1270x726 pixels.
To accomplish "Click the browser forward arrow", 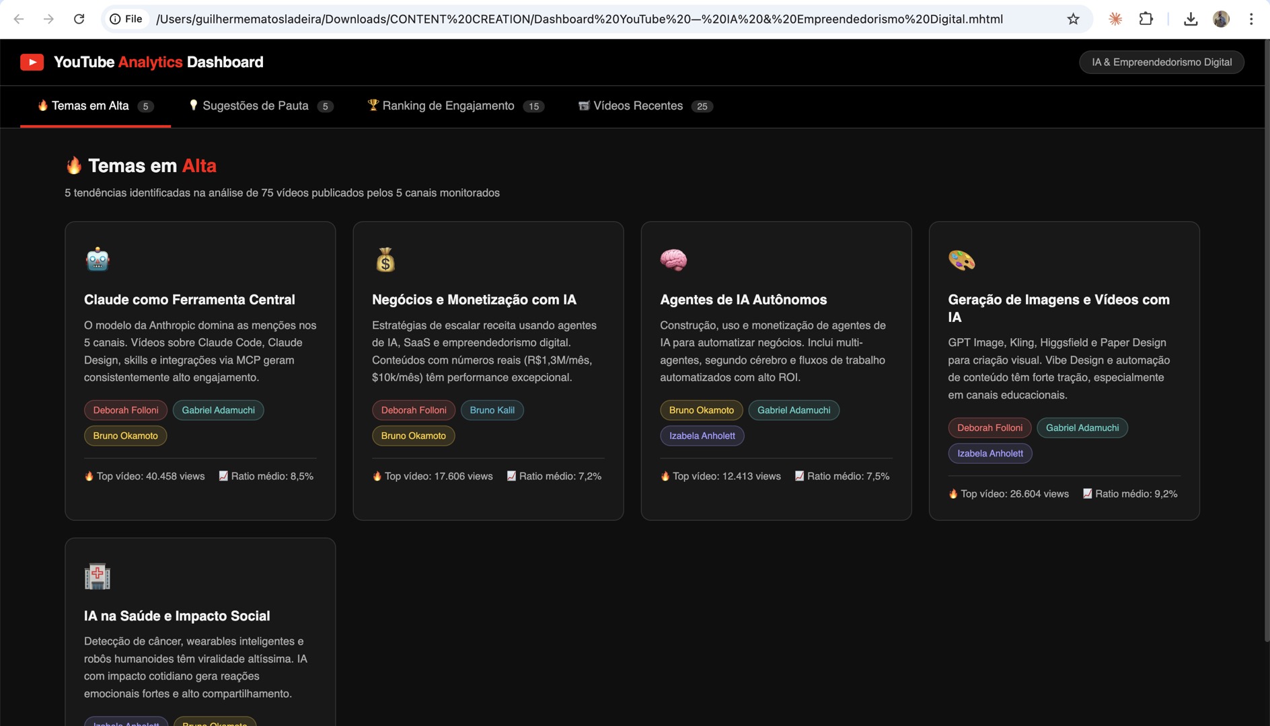I will tap(48, 19).
